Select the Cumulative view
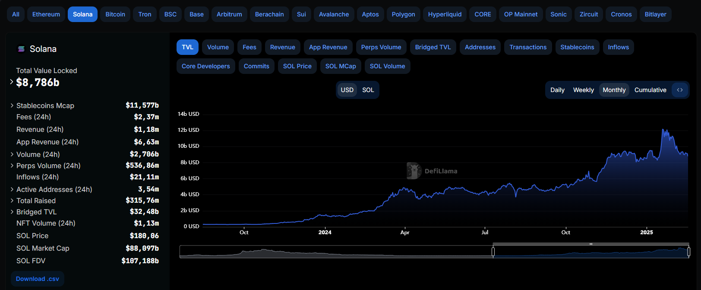The height and width of the screenshot is (290, 701). tap(650, 90)
